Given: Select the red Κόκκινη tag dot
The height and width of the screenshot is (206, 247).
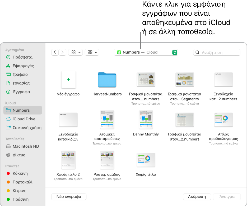Looking at the screenshot, I should point(8,173).
